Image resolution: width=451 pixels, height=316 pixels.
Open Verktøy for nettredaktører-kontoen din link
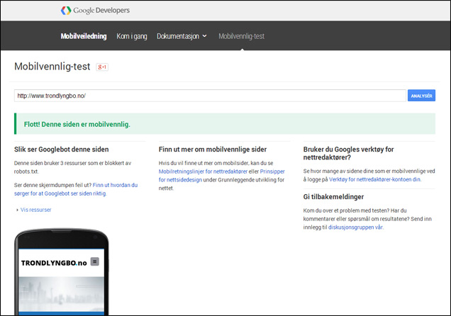375,179
